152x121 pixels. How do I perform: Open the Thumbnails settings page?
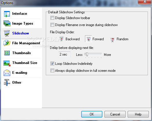(x=22, y=53)
